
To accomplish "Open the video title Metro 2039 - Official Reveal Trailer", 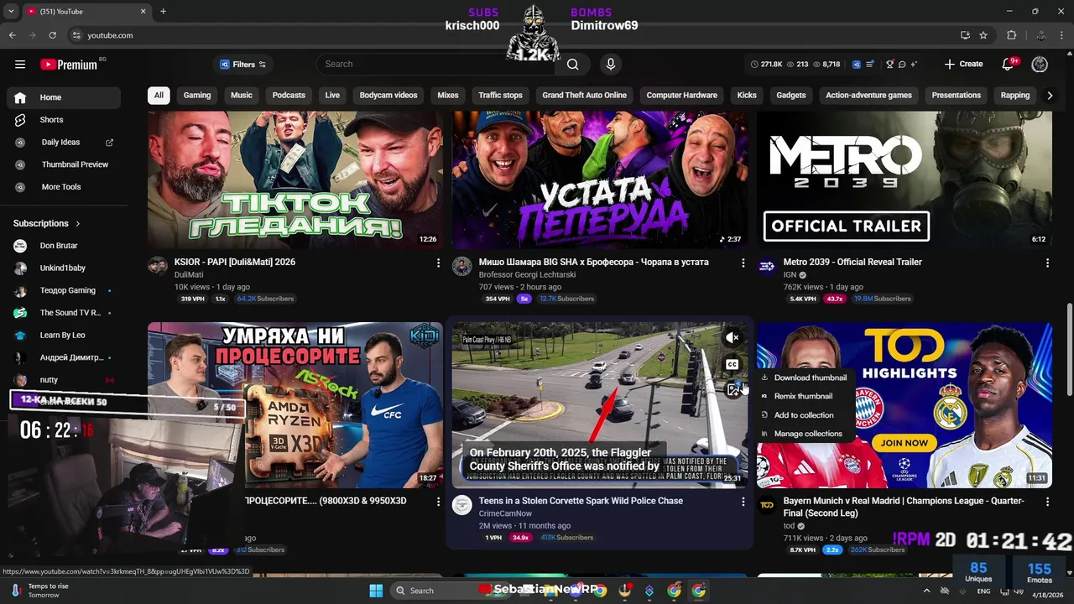I will point(852,263).
